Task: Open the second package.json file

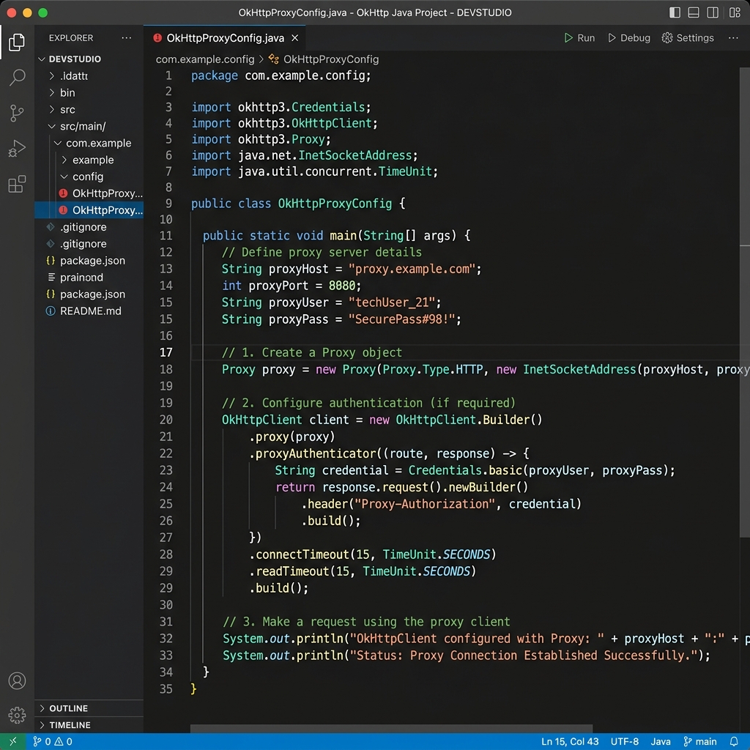Action: point(89,294)
